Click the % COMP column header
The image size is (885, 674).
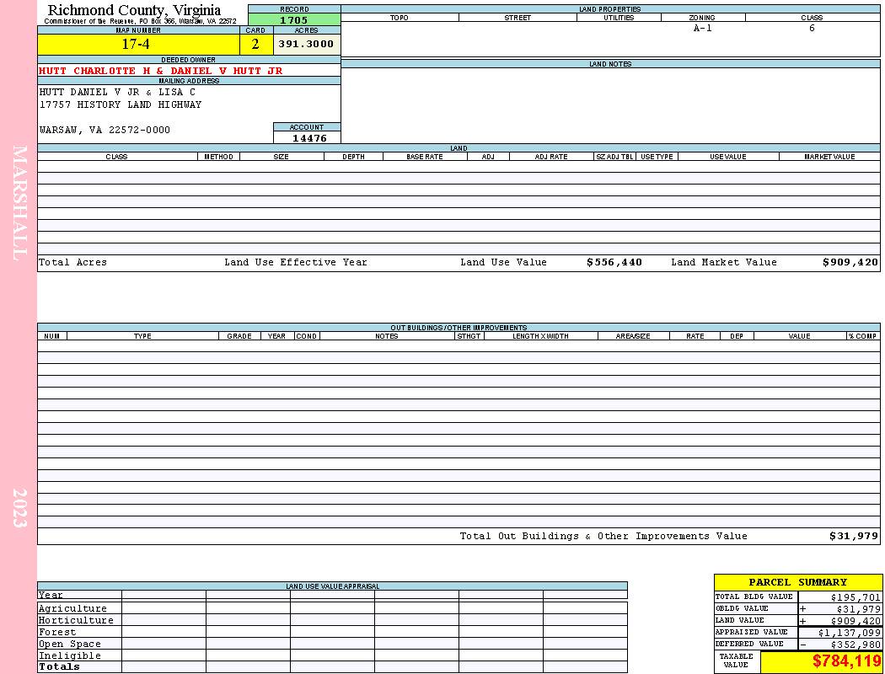[863, 336]
